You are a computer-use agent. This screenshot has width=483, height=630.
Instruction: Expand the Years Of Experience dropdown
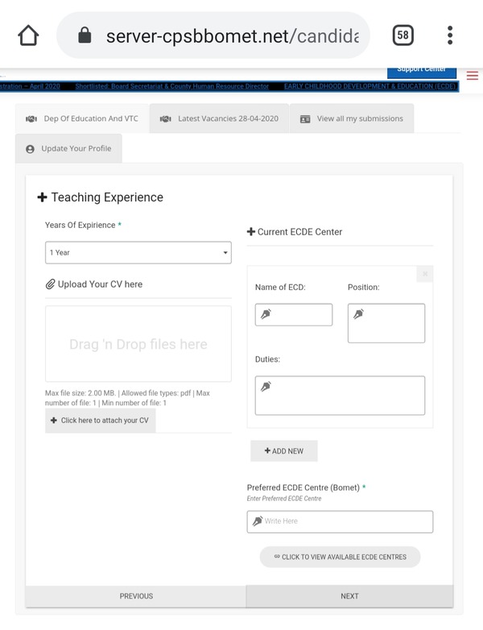pos(138,253)
